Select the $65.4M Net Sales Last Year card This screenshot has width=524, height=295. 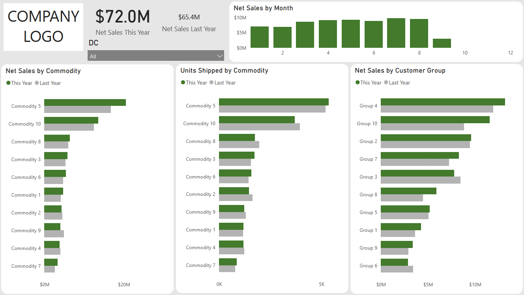[189, 23]
